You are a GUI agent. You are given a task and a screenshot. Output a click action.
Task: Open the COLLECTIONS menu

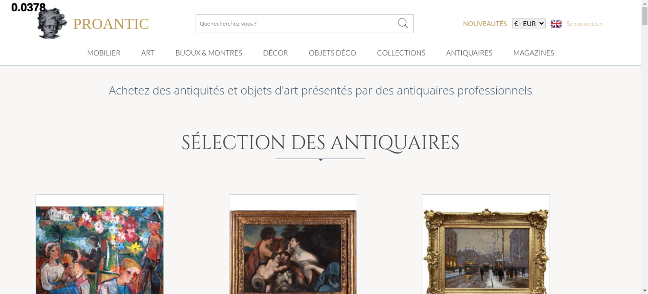401,53
